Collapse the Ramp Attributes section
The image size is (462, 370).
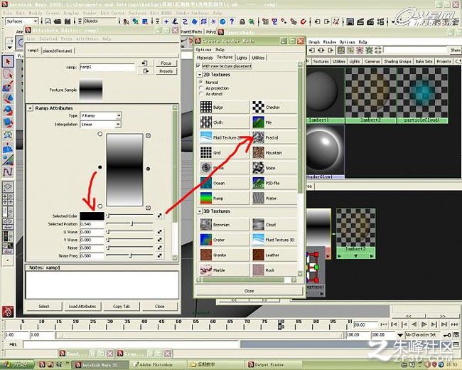[x=30, y=108]
